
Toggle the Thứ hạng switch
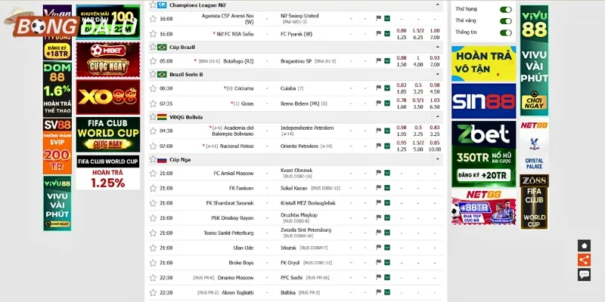[x=505, y=10]
